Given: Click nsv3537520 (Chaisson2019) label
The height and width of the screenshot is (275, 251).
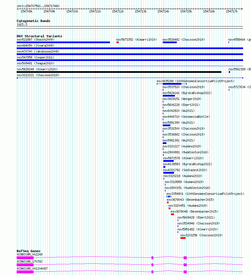Looking at the screenshot, I should pyautogui.click(x=184, y=87).
